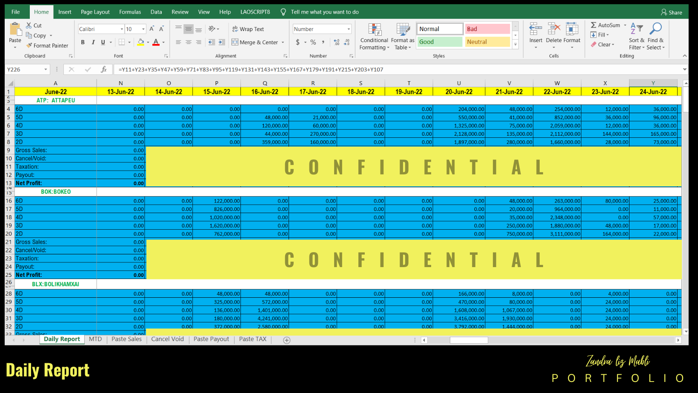Expand the cell Styles gallery

[x=515, y=44]
